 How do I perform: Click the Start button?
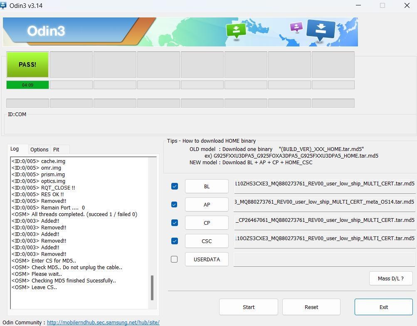[248, 307]
